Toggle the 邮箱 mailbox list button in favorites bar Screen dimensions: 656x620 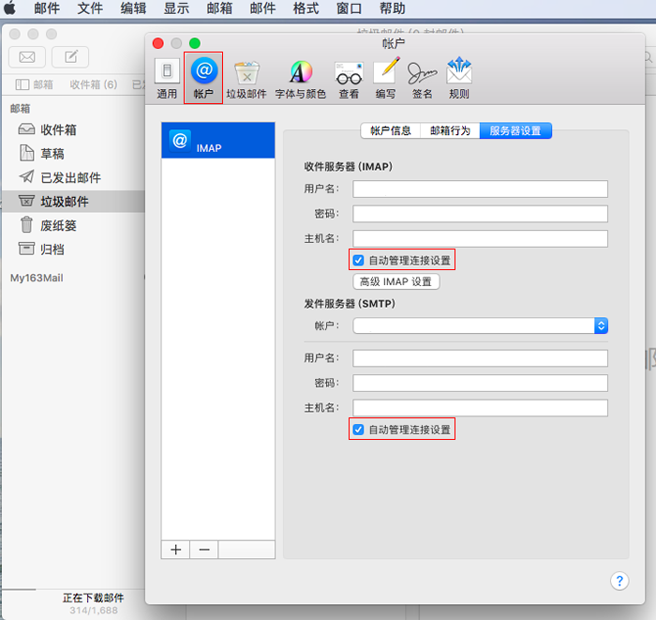tap(35, 84)
